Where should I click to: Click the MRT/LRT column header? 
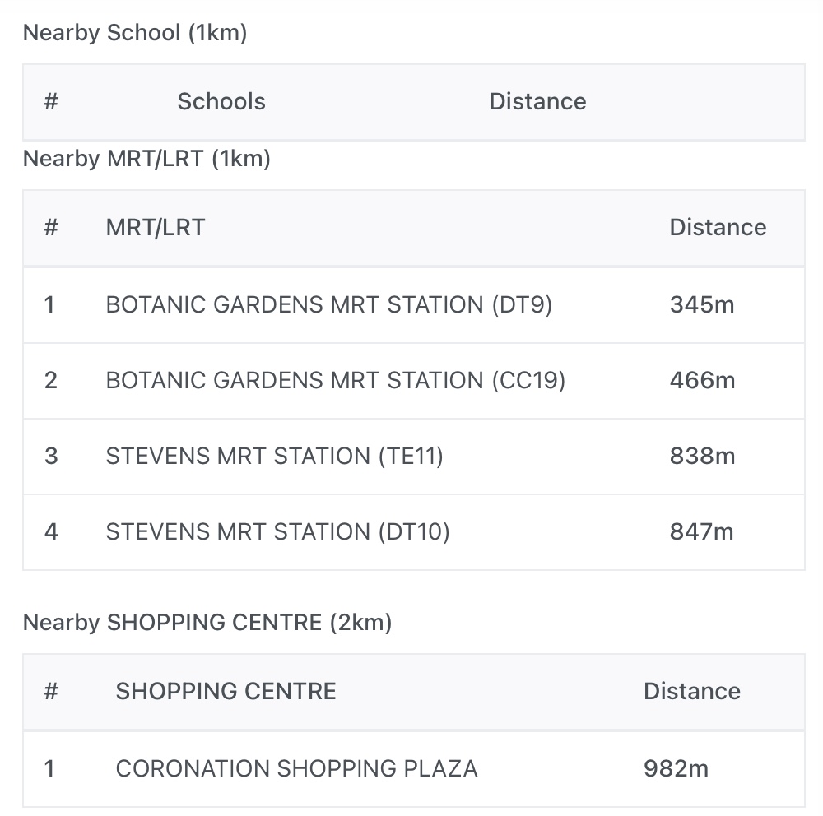(x=156, y=228)
